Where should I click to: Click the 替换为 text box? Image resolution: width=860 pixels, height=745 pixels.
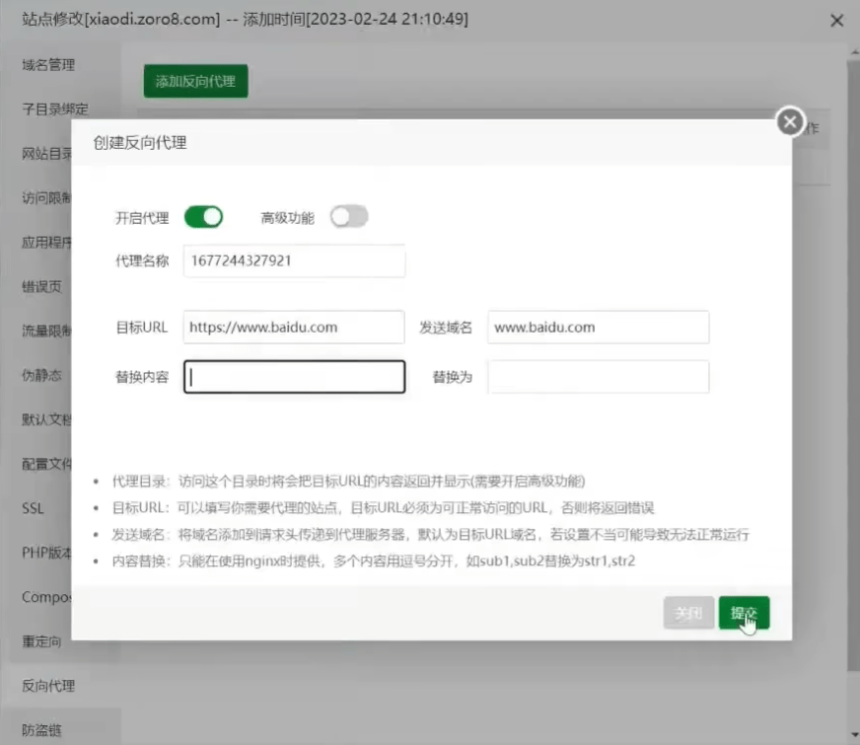[599, 377]
